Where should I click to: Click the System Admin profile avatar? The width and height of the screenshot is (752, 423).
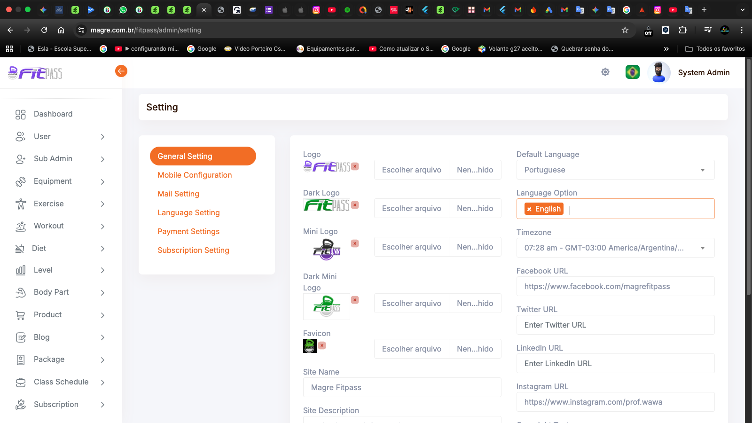tap(659, 72)
